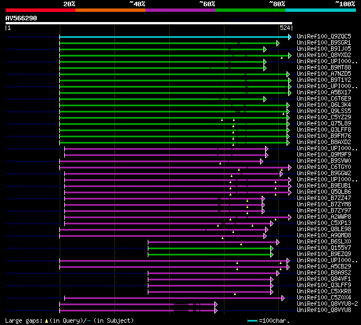361x325 pixels.
Task: Click the UniRef100_A2WWP8 entry
Action: [x=324, y=217]
